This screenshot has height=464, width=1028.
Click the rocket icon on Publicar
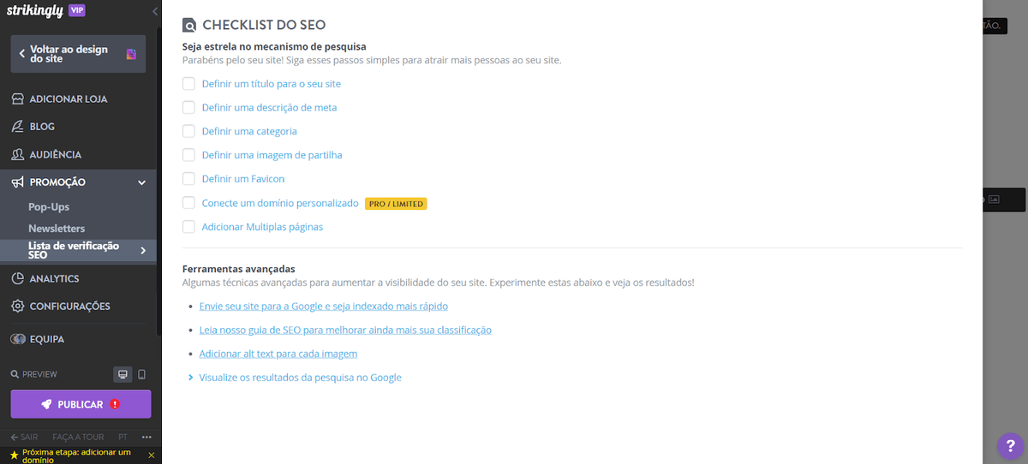click(x=46, y=404)
